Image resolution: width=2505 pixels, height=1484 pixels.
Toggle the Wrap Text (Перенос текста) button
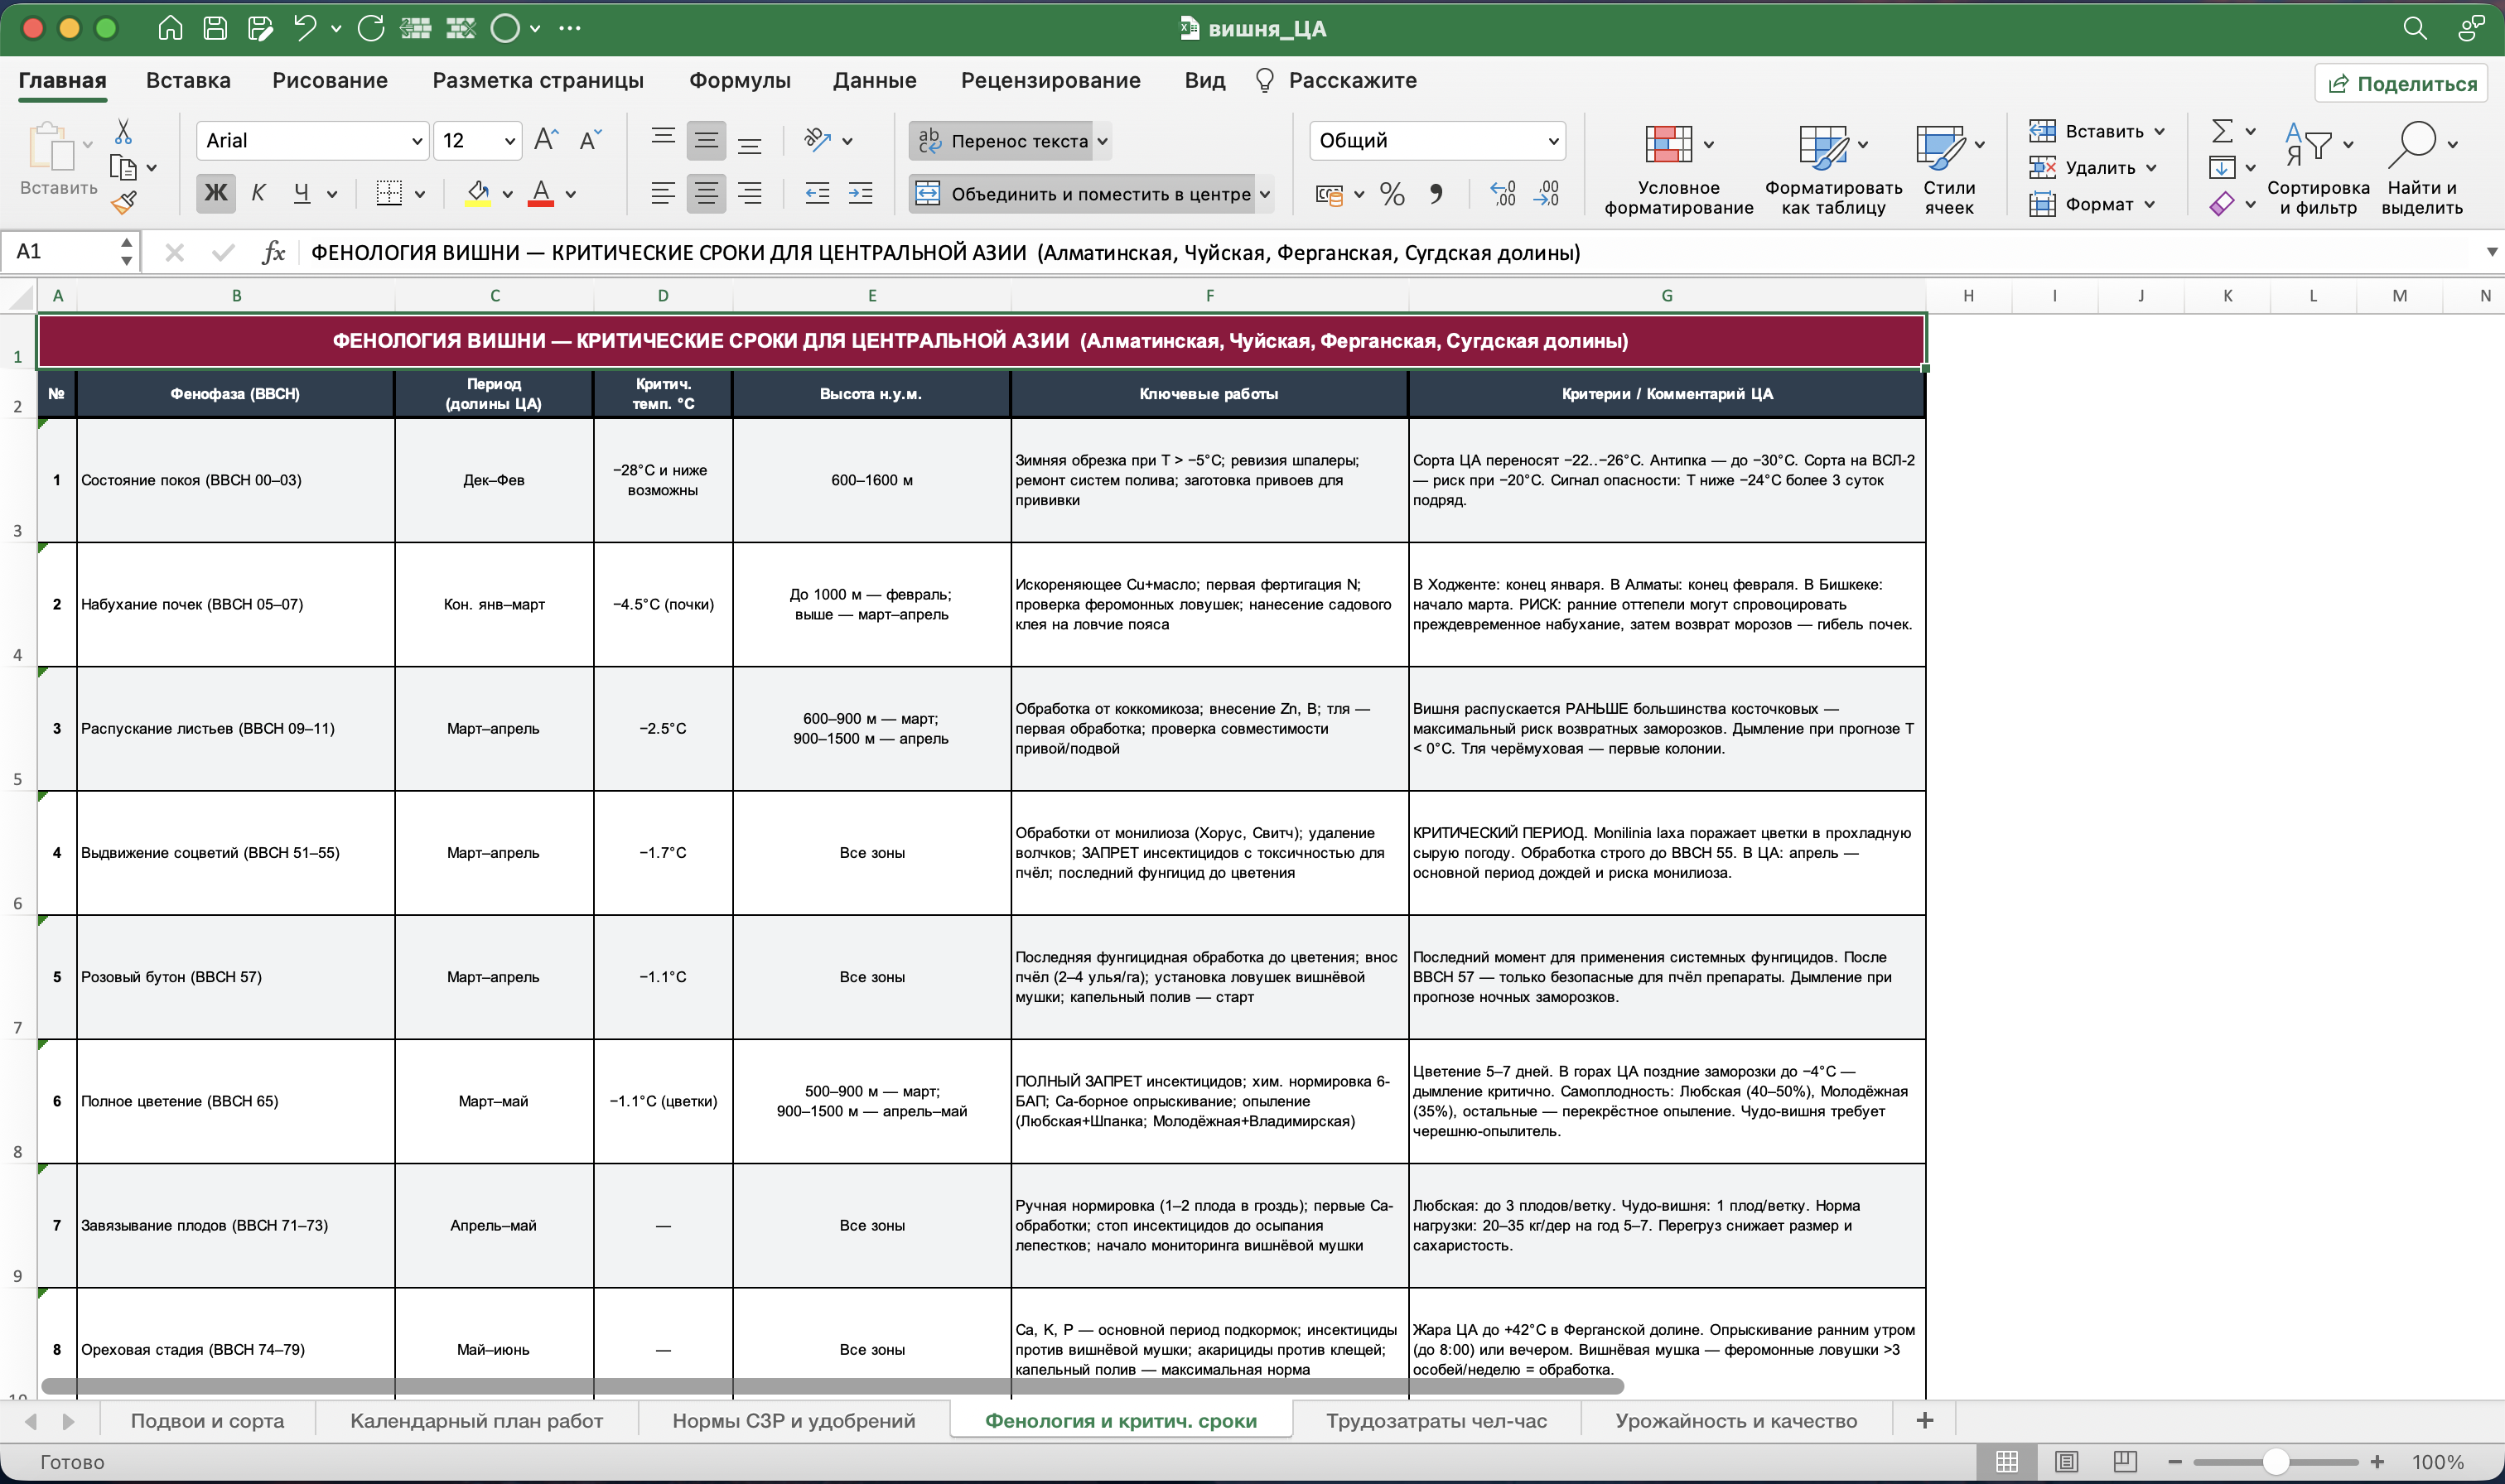coord(1009,141)
